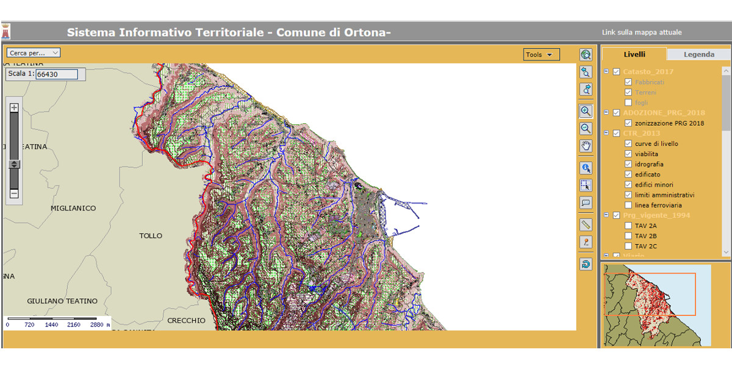
Task: Open the Cerca per... dropdown
Action: coord(34,53)
